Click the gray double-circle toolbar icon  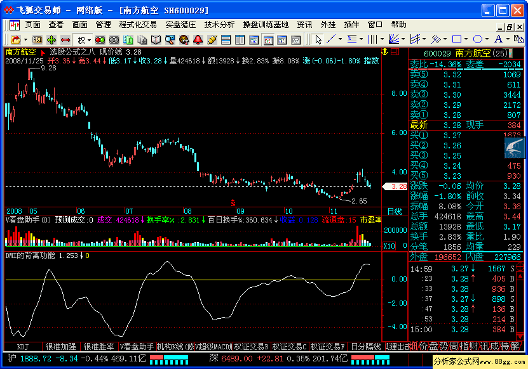(114, 40)
